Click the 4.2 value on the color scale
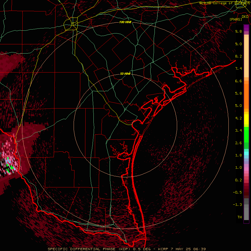 click(x=238, y=118)
